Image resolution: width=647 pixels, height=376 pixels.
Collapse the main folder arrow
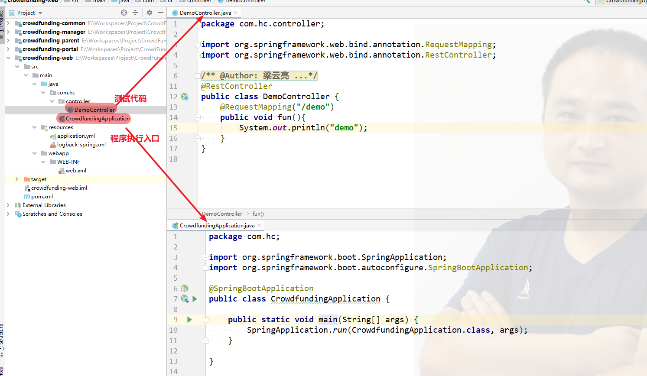(26, 75)
